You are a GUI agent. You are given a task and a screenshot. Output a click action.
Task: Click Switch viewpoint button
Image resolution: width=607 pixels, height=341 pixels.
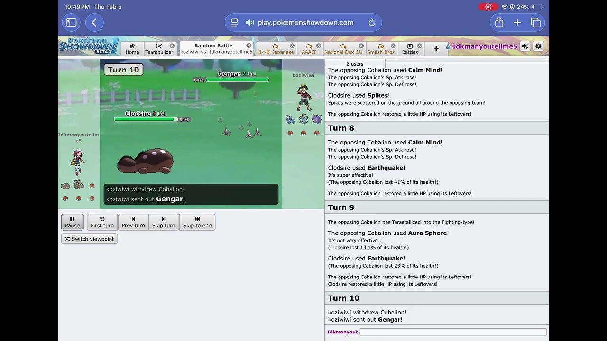pos(89,239)
